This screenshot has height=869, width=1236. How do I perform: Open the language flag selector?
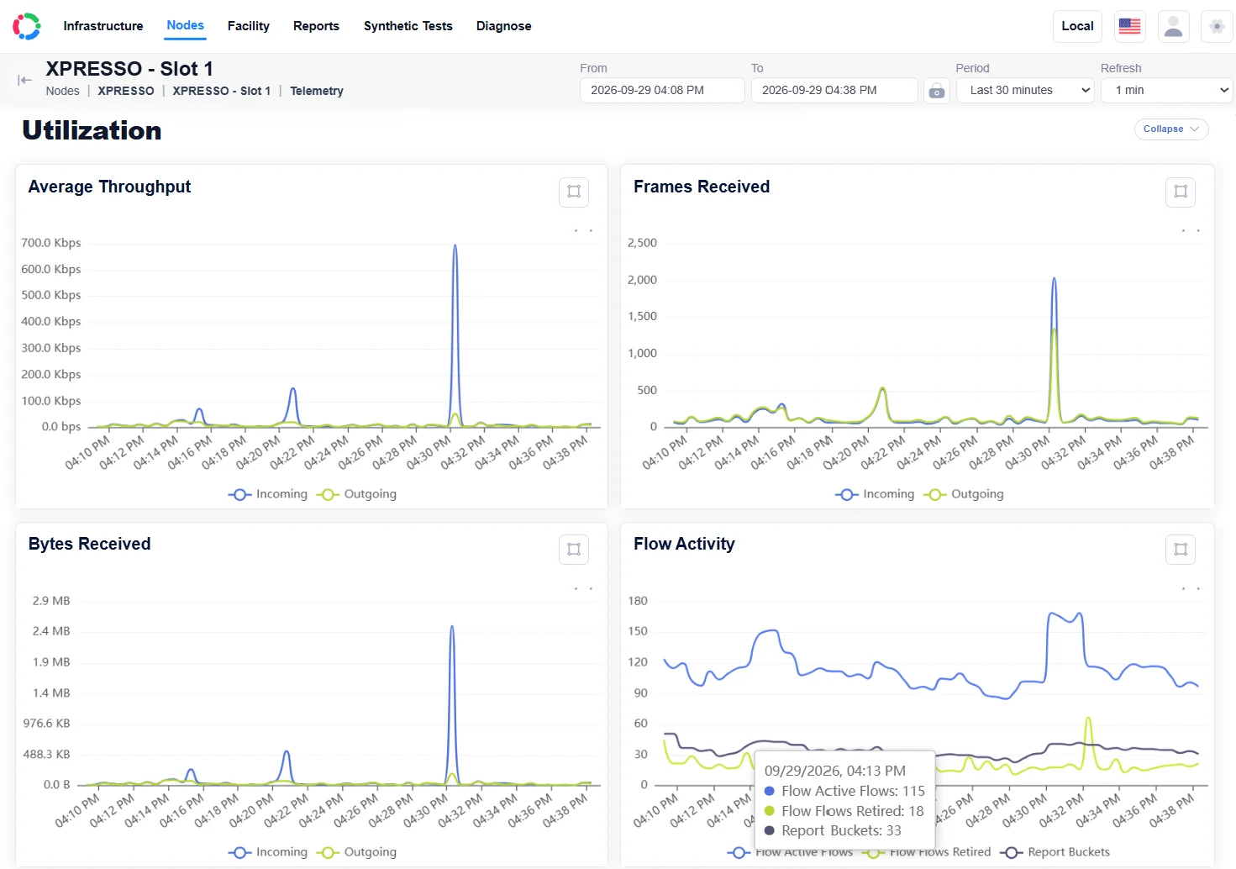tap(1130, 26)
